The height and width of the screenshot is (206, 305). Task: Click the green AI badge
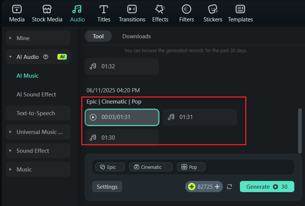62,57
